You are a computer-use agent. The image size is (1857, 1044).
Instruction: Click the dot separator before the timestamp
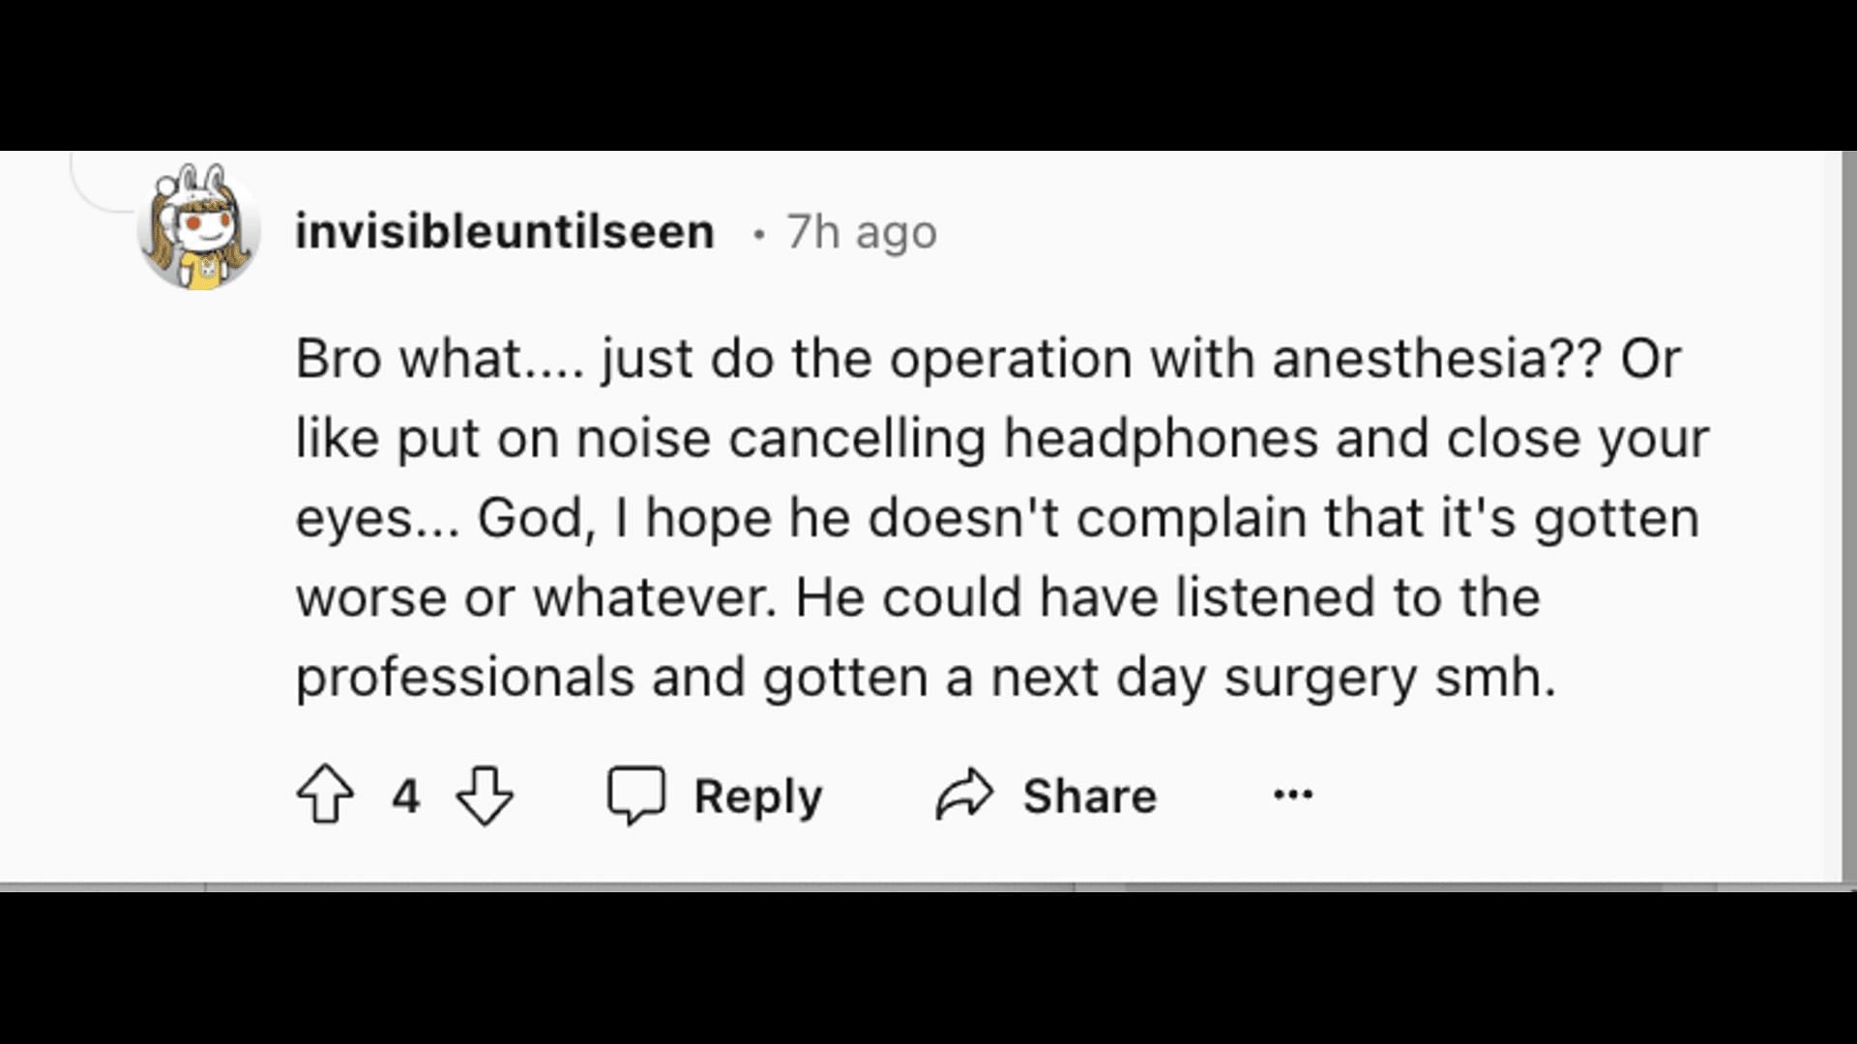[x=759, y=234]
